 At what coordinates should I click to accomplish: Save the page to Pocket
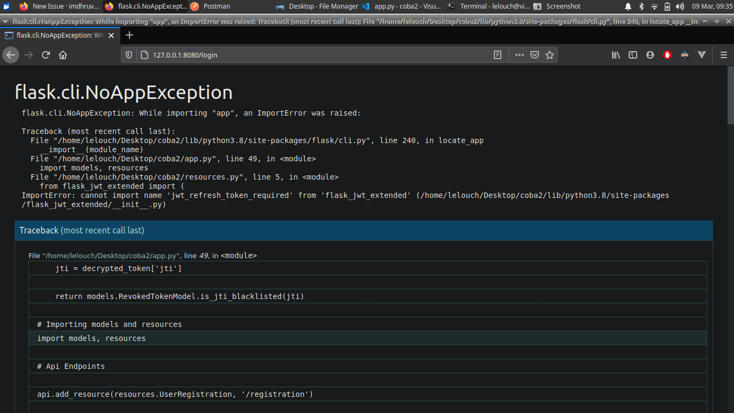point(535,54)
